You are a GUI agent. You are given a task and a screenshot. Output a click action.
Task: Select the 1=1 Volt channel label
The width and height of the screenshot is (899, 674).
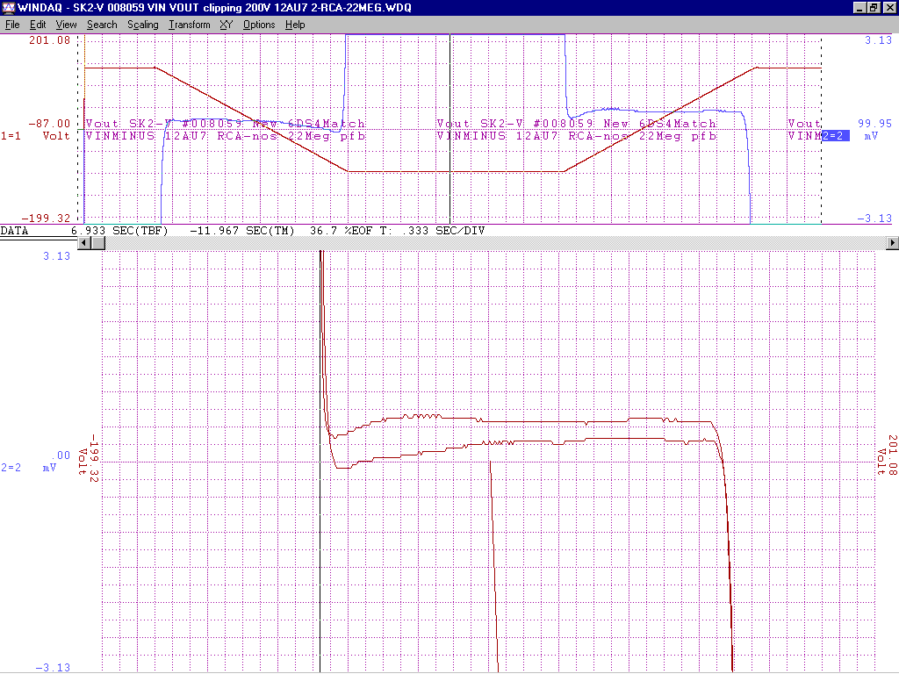coord(35,136)
